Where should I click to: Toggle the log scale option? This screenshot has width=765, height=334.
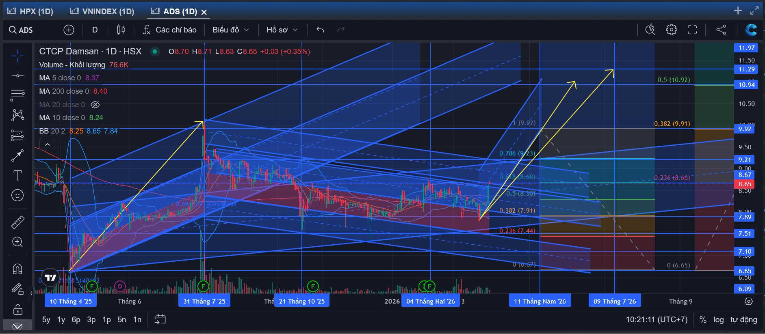[x=718, y=320]
